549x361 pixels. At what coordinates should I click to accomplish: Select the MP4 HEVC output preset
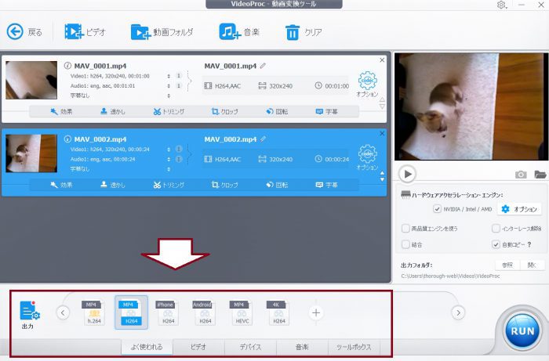(x=242, y=312)
